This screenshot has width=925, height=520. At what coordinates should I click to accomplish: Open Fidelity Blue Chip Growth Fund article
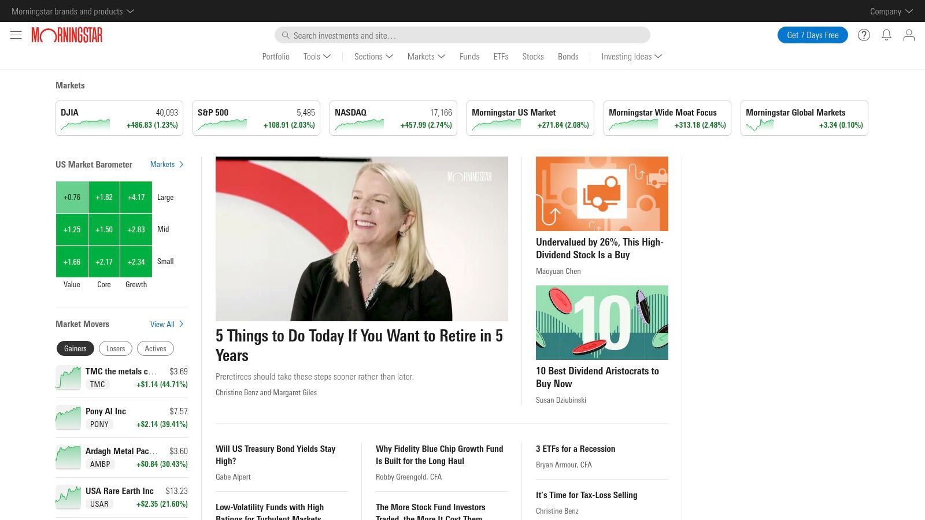(x=439, y=455)
